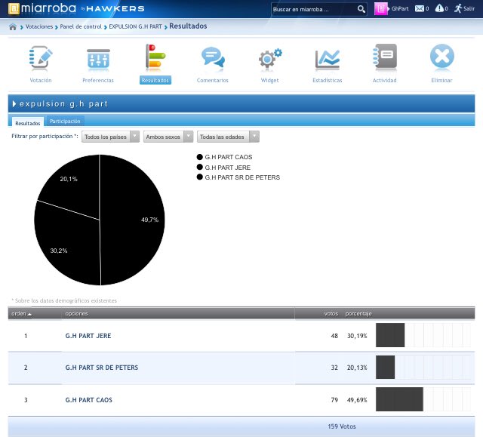
Task: Click the G.H PART JERE legend dot
Action: pyautogui.click(x=199, y=168)
